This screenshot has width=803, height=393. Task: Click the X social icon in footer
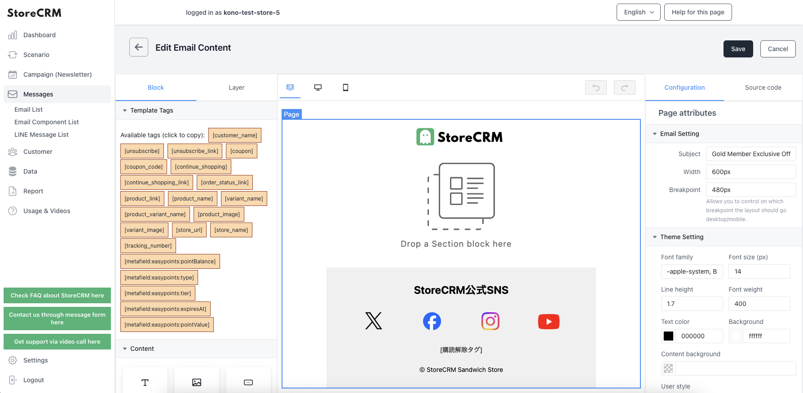point(374,321)
